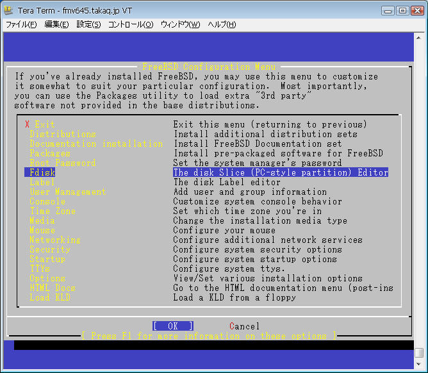Click the 'Press F1 for more information' hint
The width and height of the screenshot is (428, 373).
coord(209,336)
